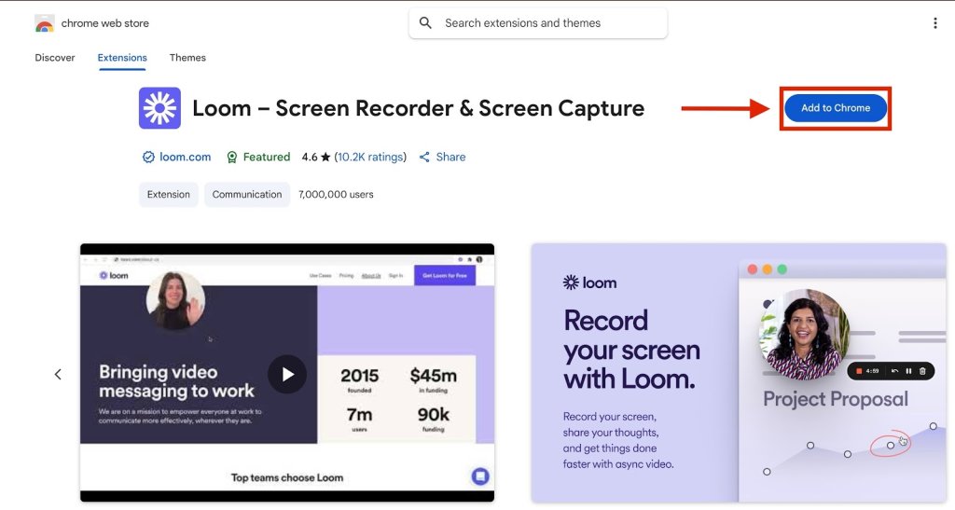Play the Loom promo video

click(x=287, y=374)
